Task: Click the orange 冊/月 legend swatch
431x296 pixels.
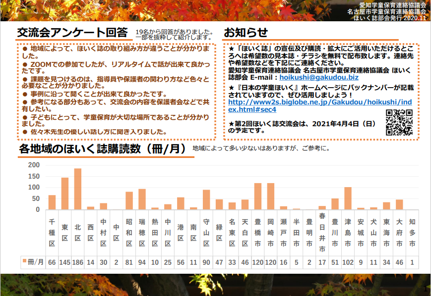Action: (24, 261)
